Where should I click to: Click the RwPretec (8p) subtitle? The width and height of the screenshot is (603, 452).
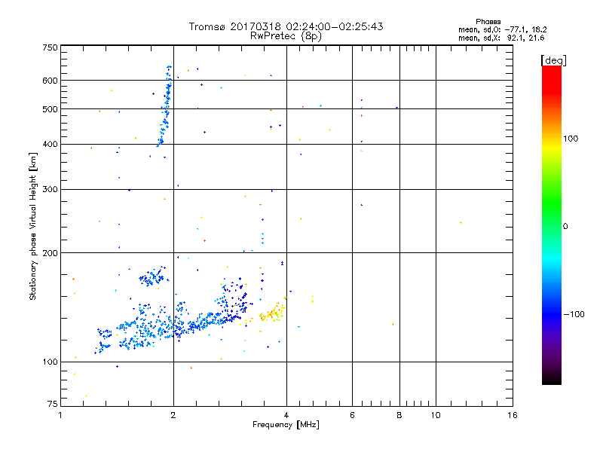click(x=286, y=36)
